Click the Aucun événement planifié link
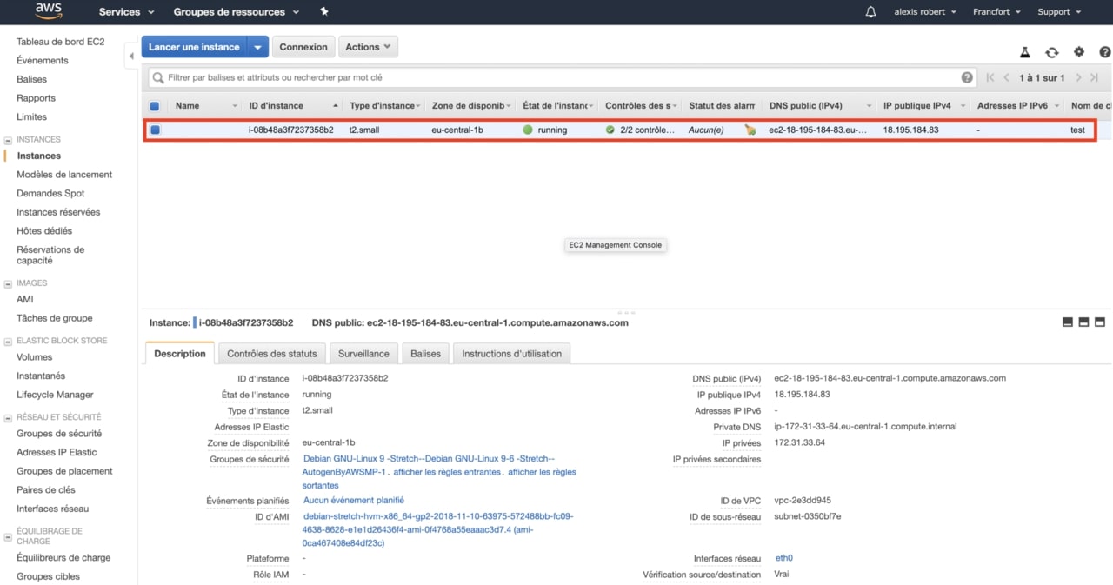Screen dimensions: 1113x585 (354, 501)
